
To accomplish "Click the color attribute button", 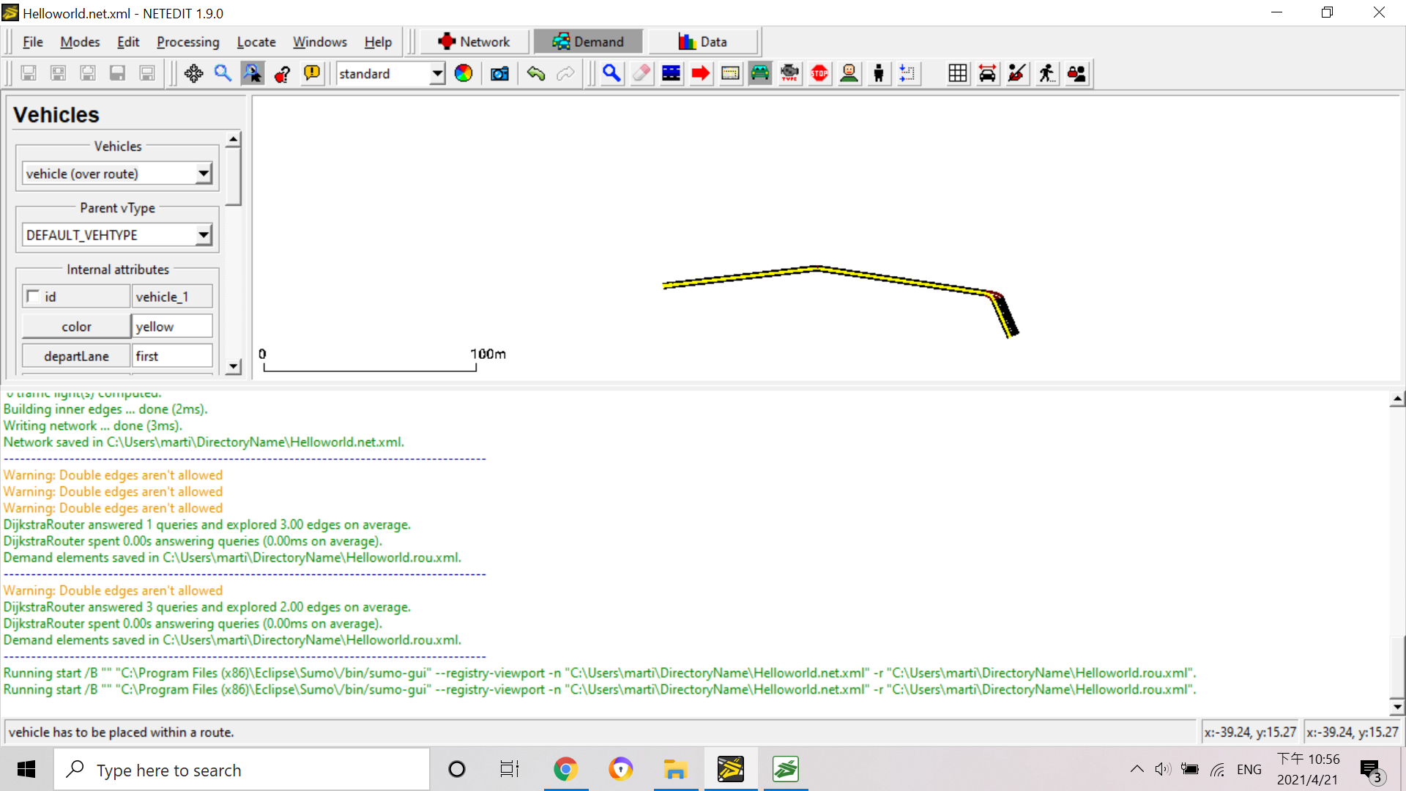I will [x=76, y=327].
